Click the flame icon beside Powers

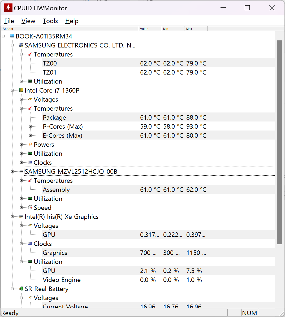pyautogui.click(x=30, y=144)
